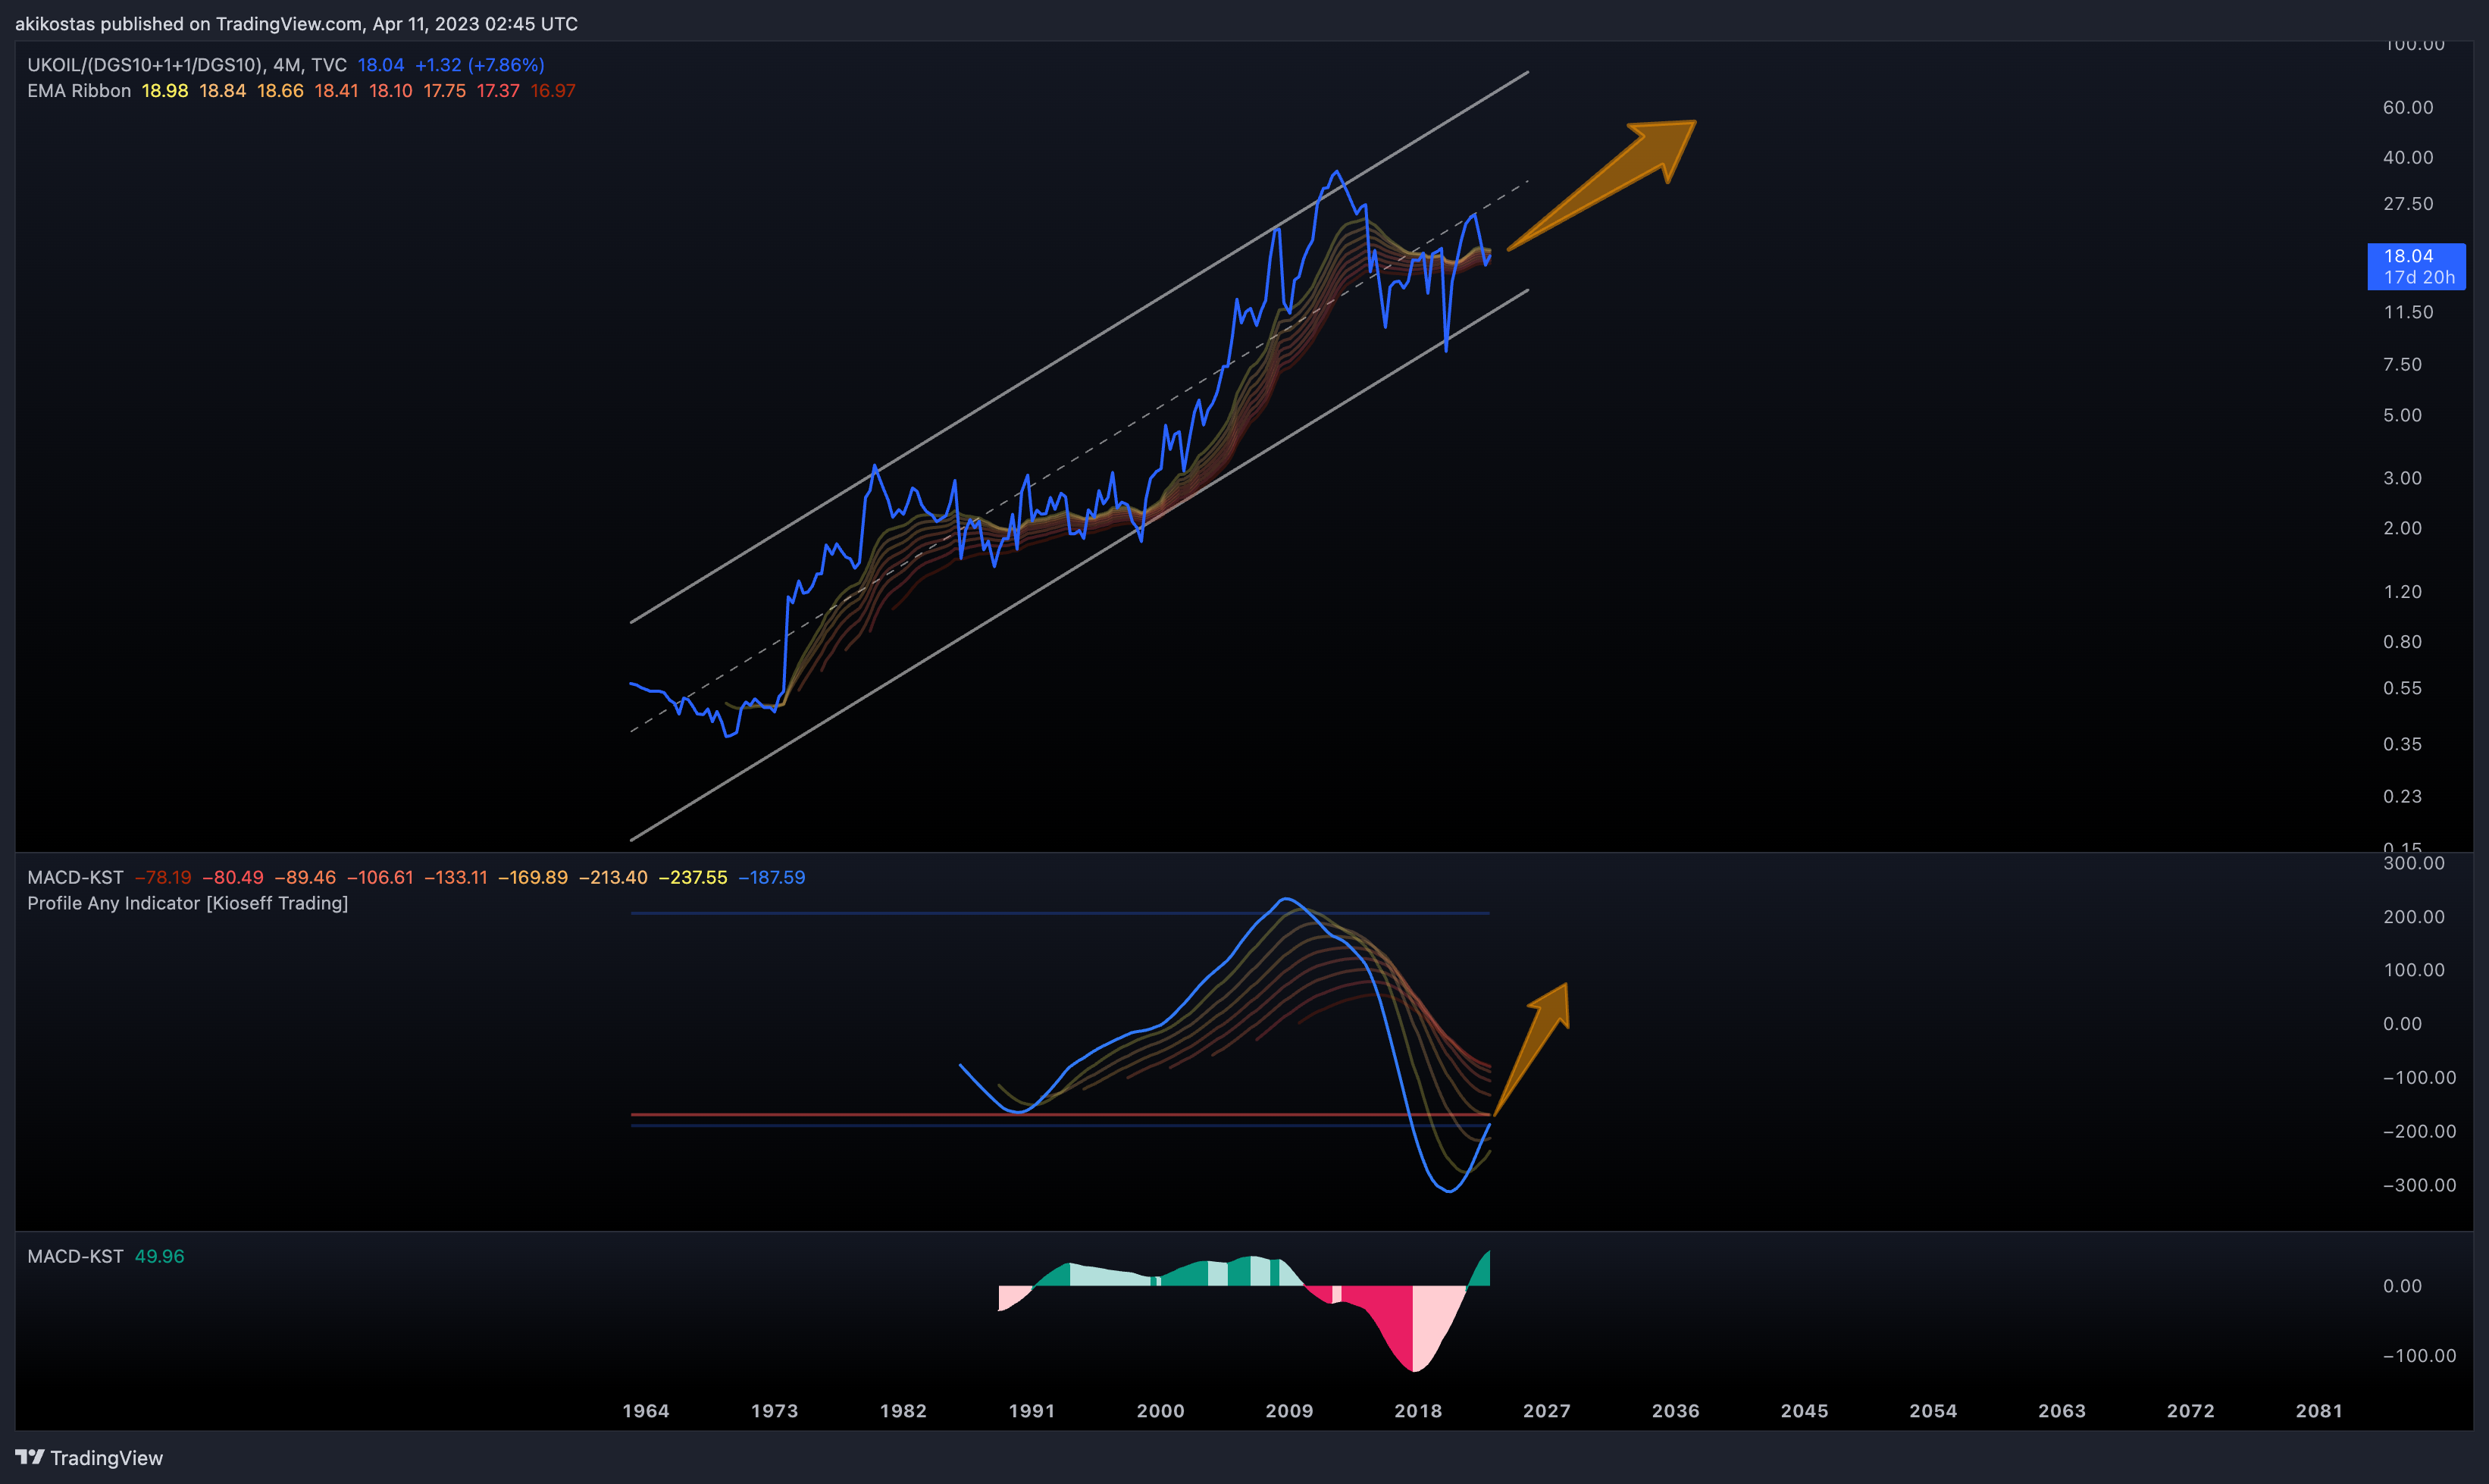
Task: Click the MACD-KST value −237.55
Action: click(693, 877)
